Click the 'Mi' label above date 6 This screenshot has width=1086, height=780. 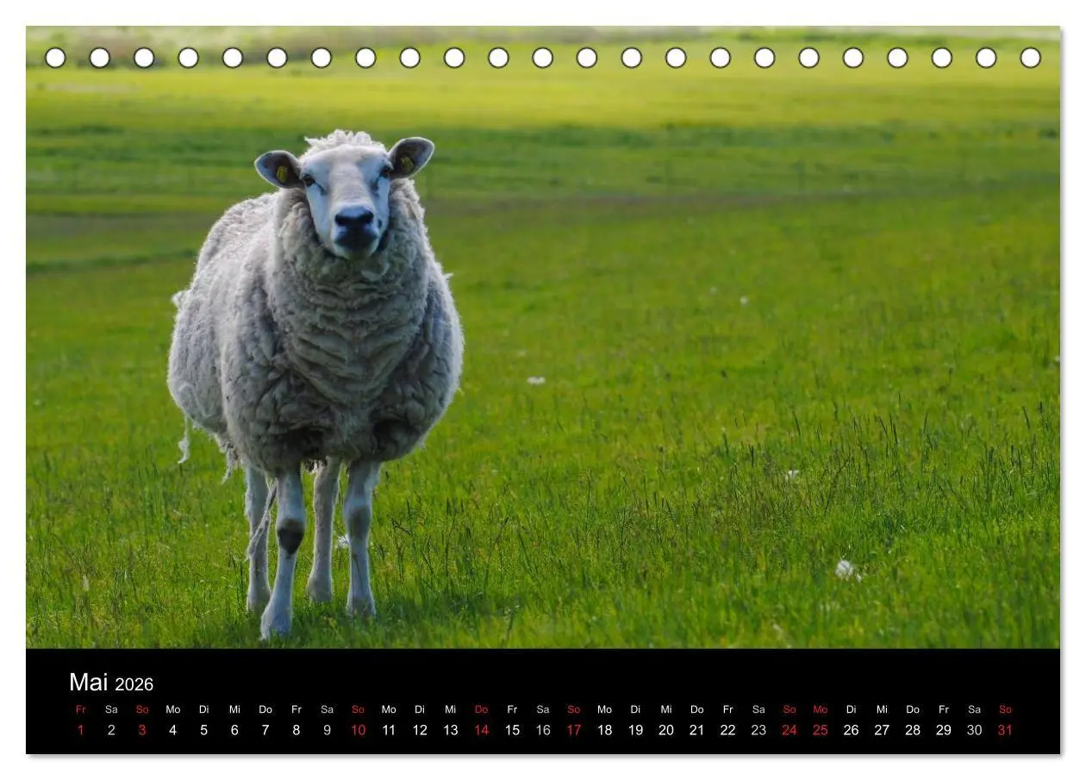pos(234,710)
